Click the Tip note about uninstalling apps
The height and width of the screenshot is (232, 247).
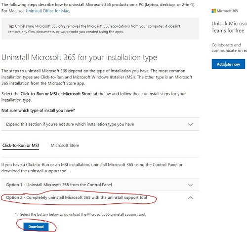tap(94, 29)
